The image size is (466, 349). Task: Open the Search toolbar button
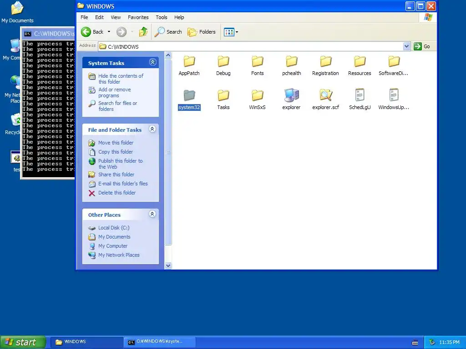click(168, 32)
